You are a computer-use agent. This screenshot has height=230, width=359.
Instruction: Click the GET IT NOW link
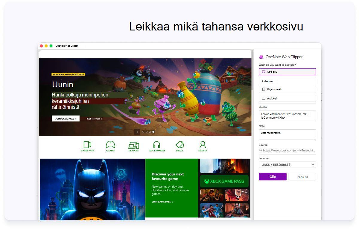[95, 119]
